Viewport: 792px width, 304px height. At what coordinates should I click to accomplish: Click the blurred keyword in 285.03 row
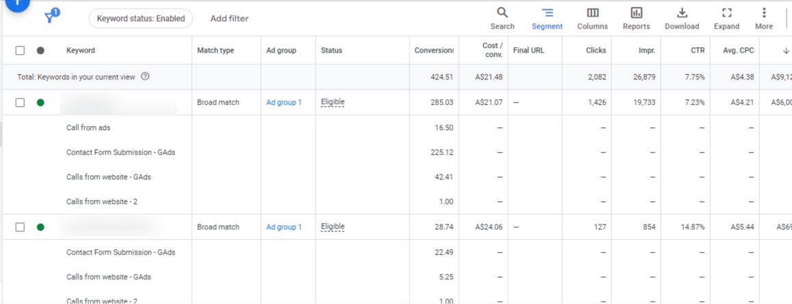click(118, 104)
